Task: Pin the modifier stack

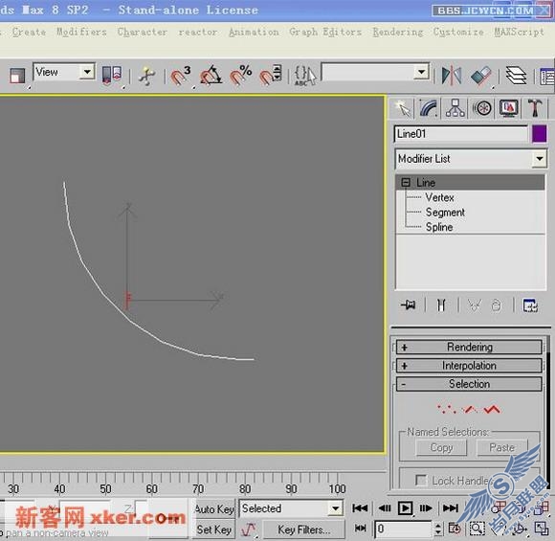Action: pyautogui.click(x=408, y=304)
